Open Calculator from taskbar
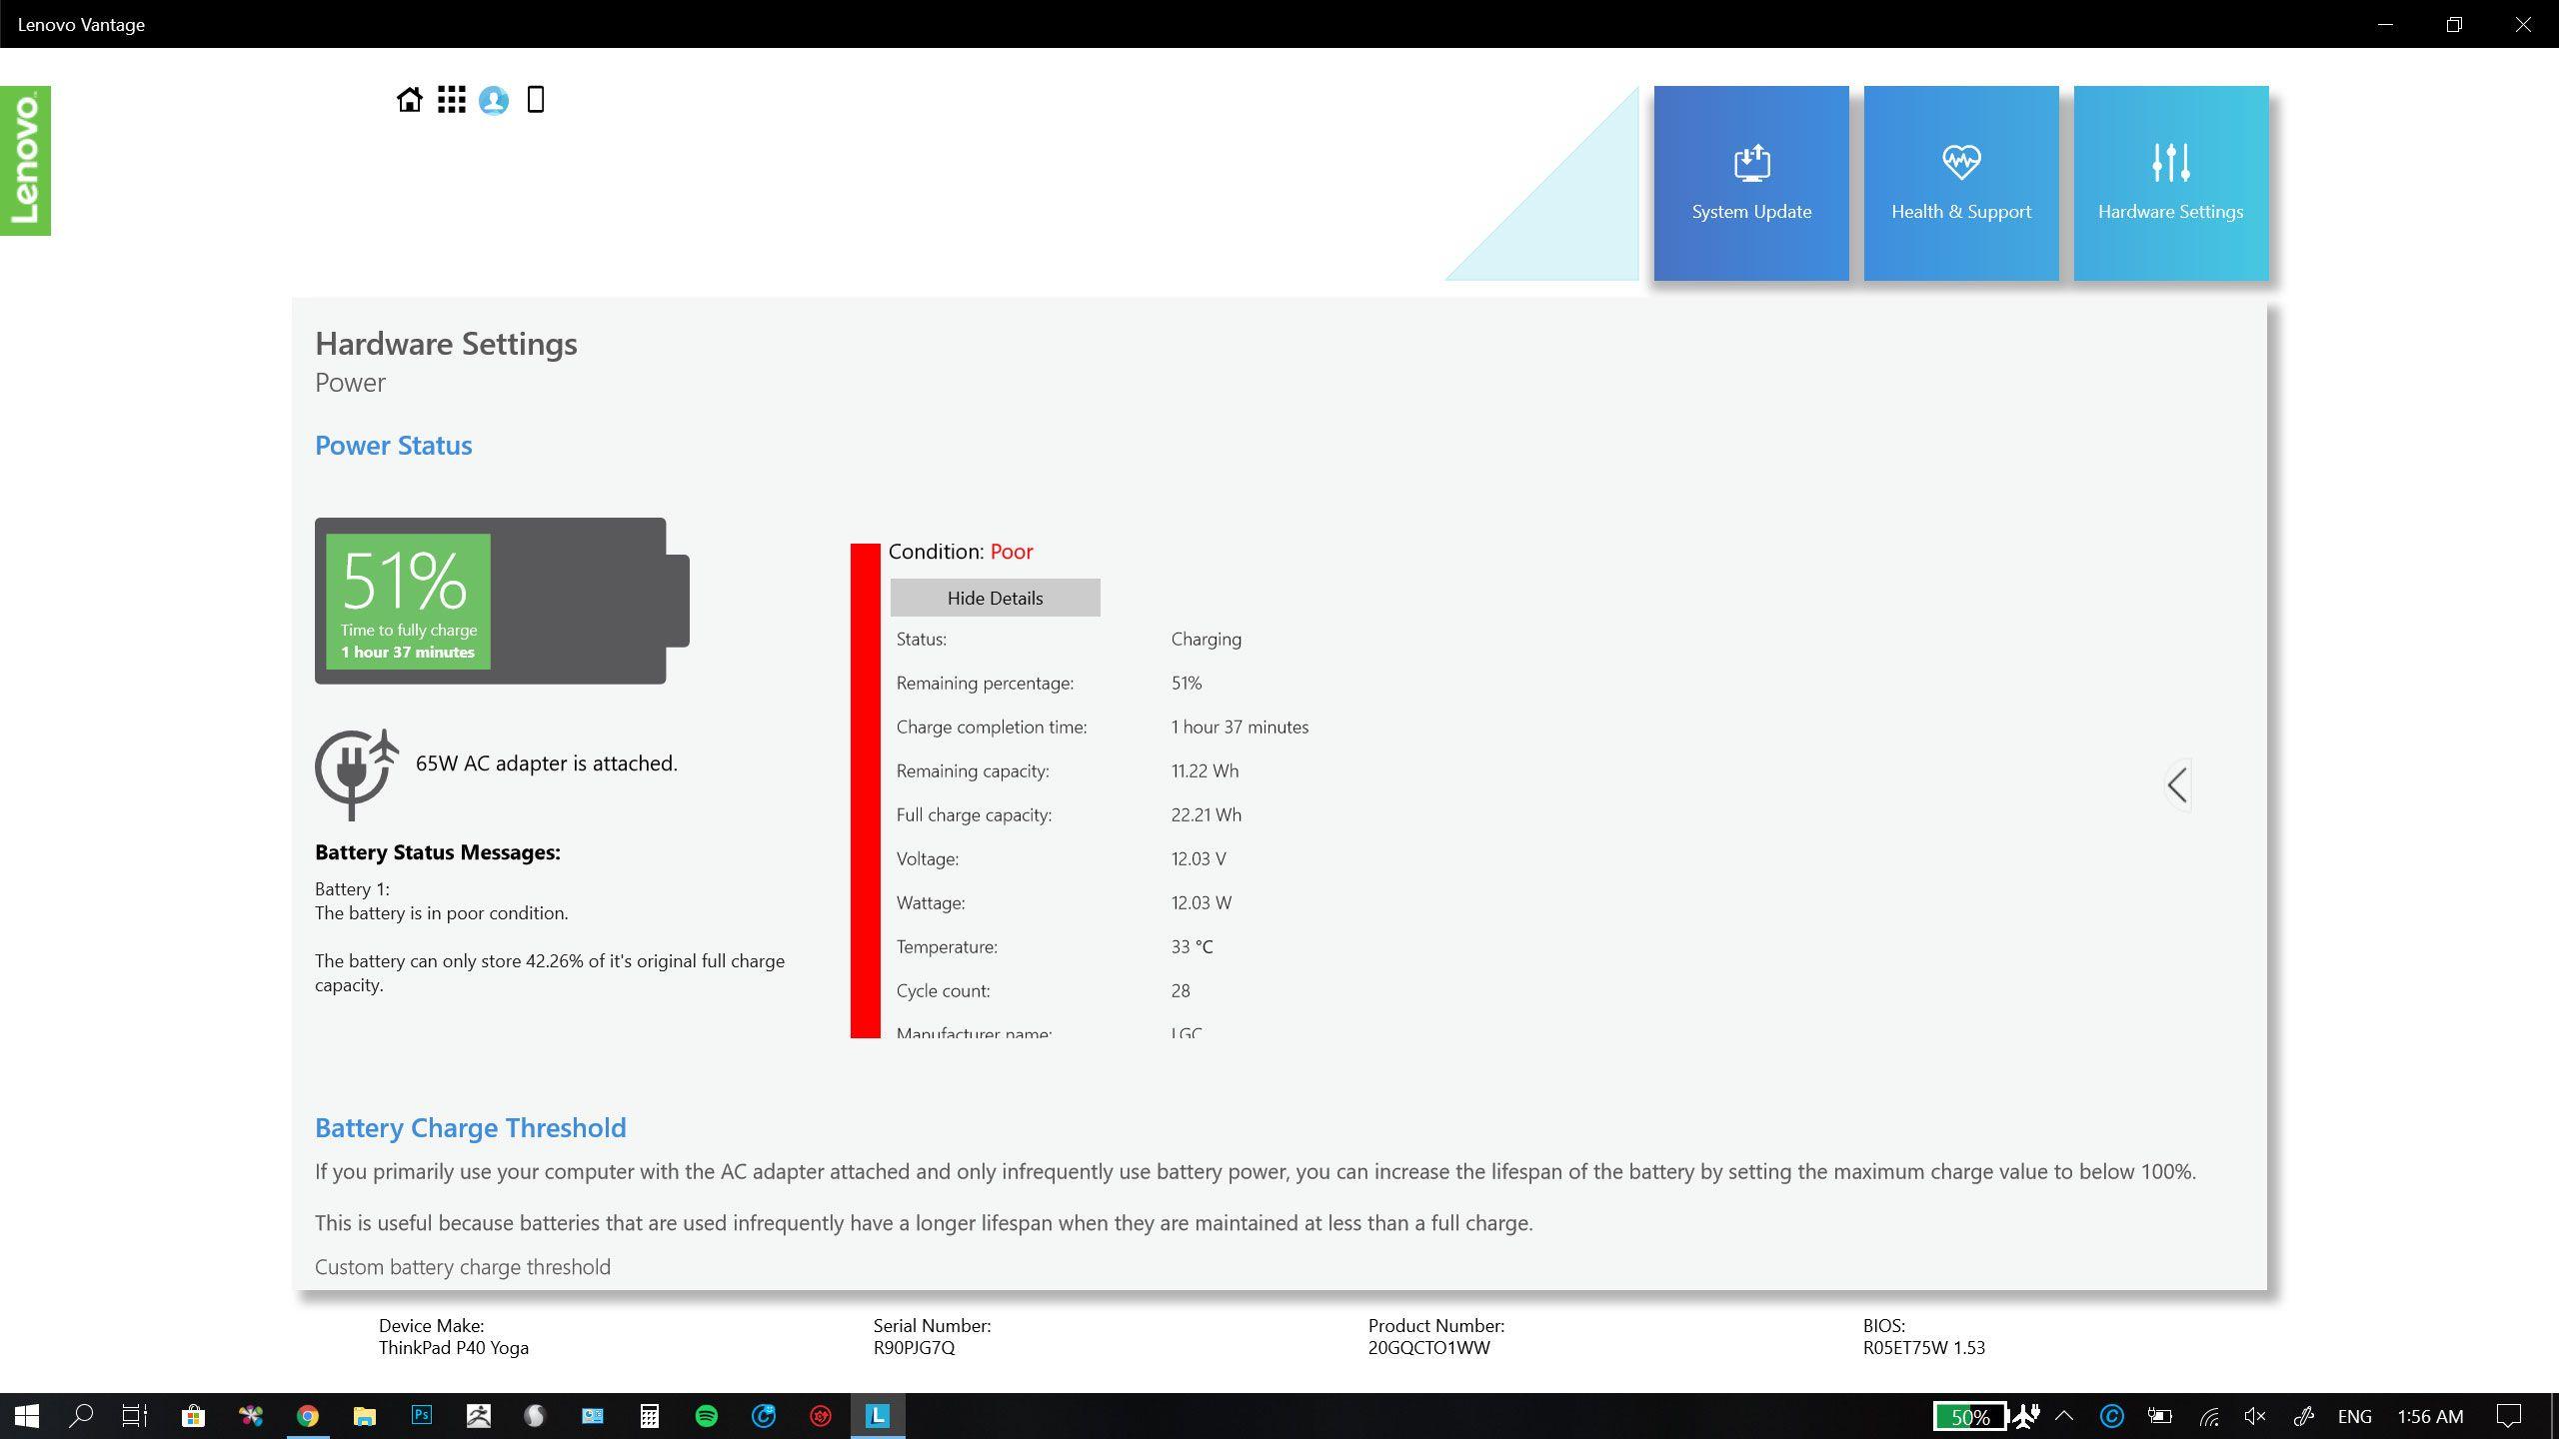Image resolution: width=2559 pixels, height=1439 pixels. (650, 1416)
